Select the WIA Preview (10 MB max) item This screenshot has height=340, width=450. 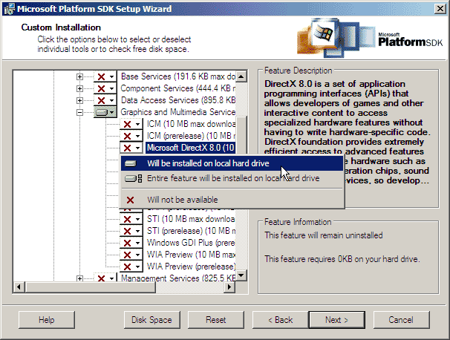coord(191,255)
